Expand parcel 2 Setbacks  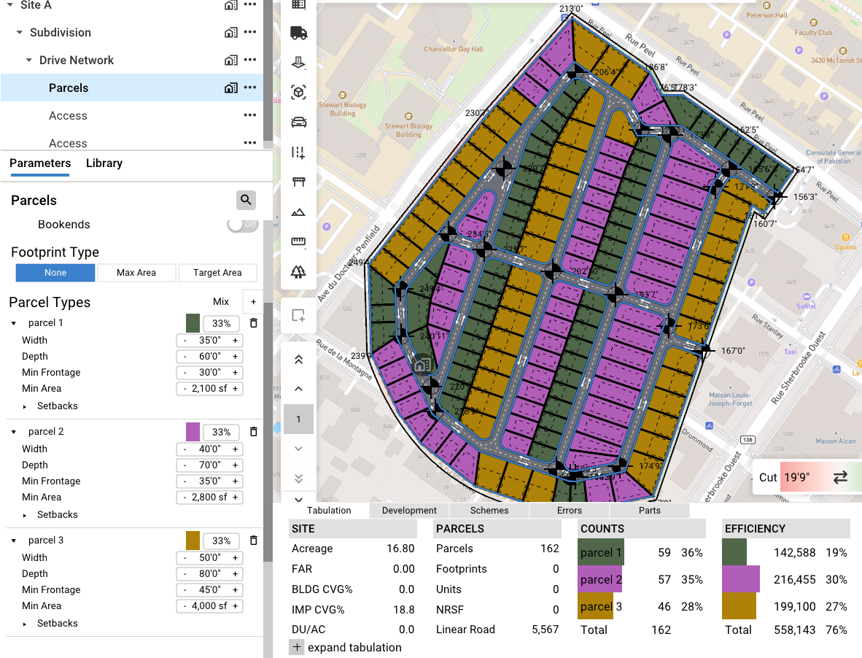(25, 516)
